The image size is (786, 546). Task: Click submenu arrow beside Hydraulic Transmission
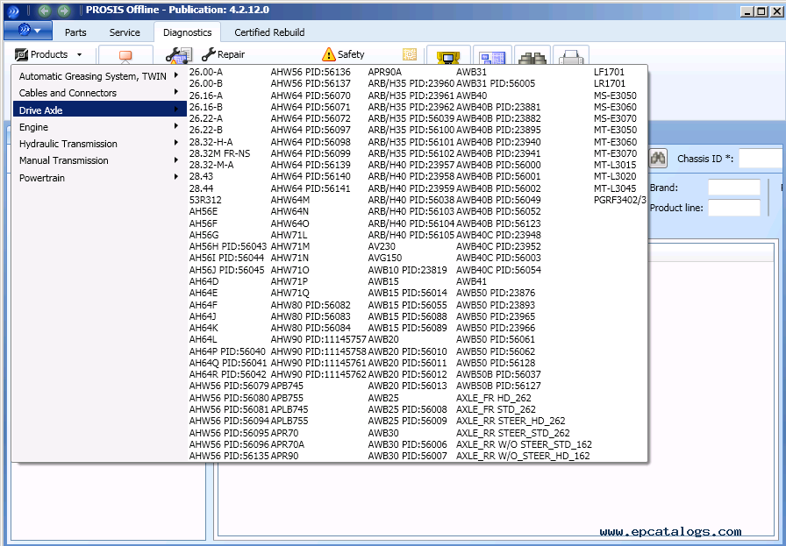pos(176,143)
